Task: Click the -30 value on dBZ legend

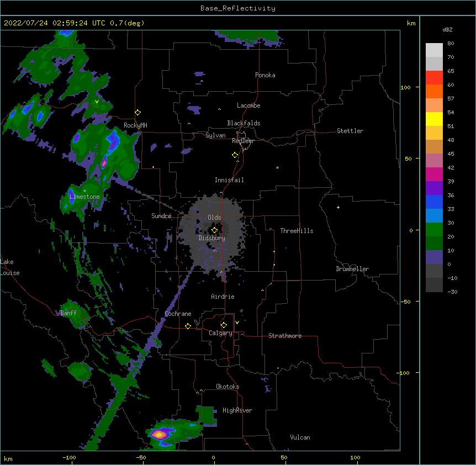Action: [x=452, y=292]
